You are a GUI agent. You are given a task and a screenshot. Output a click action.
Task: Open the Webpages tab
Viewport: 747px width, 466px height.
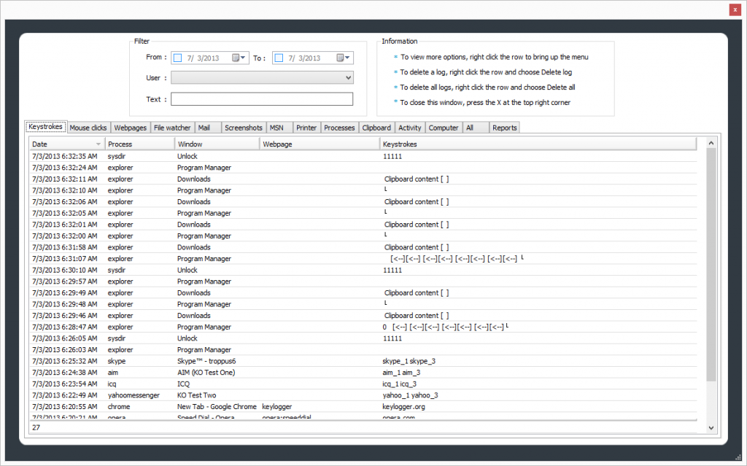click(x=130, y=128)
